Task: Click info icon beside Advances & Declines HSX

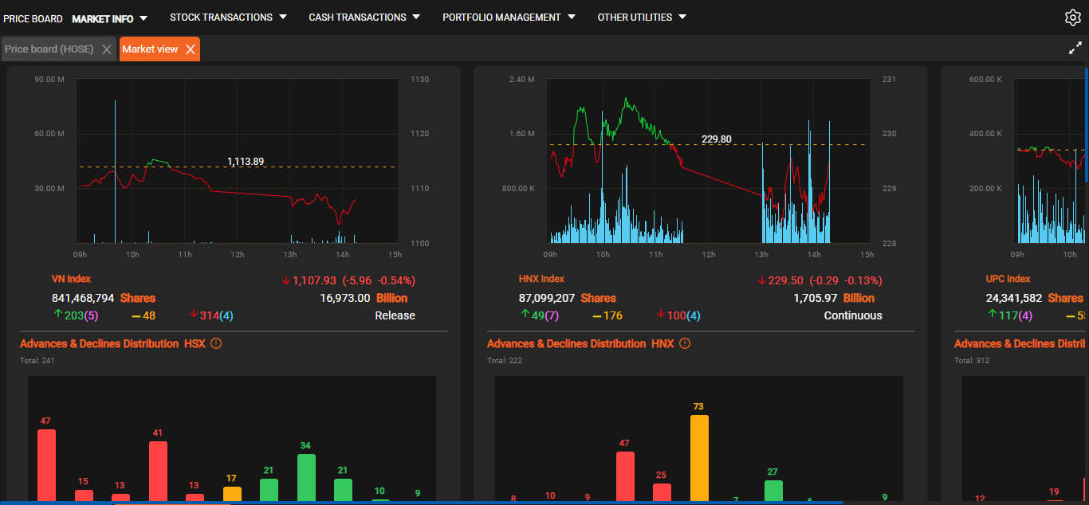Action: coord(215,344)
